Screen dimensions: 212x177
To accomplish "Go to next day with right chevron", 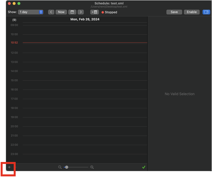I will pyautogui.click(x=81, y=12).
